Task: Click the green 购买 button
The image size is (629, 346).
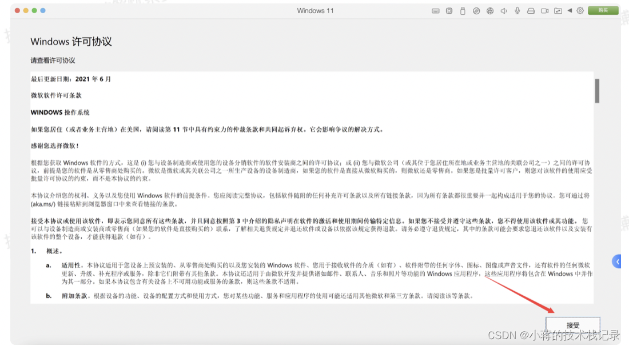Action: [x=603, y=10]
